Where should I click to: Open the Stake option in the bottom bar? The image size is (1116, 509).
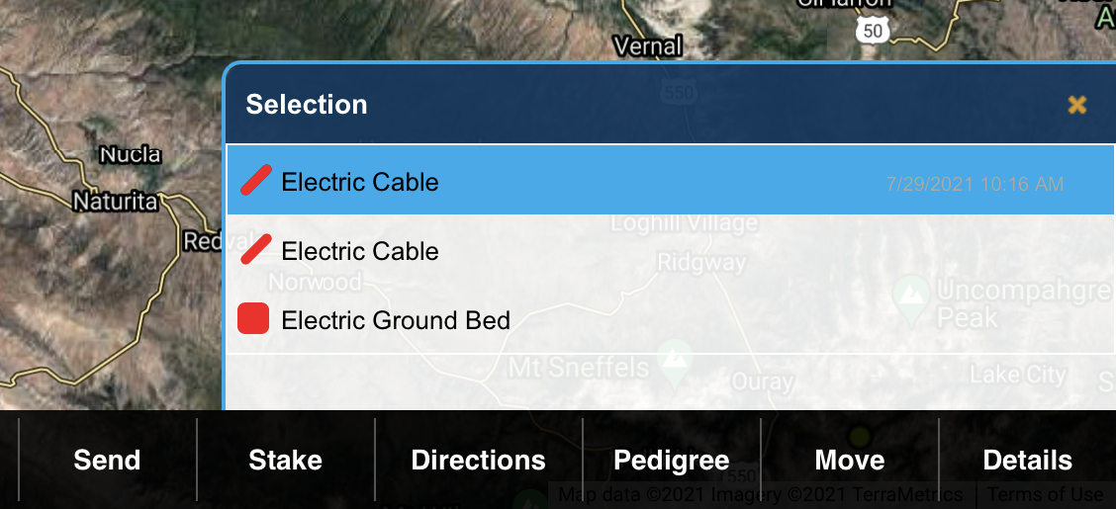pyautogui.click(x=285, y=461)
